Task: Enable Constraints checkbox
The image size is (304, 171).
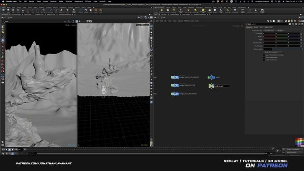Action: pyautogui.click(x=264, y=60)
